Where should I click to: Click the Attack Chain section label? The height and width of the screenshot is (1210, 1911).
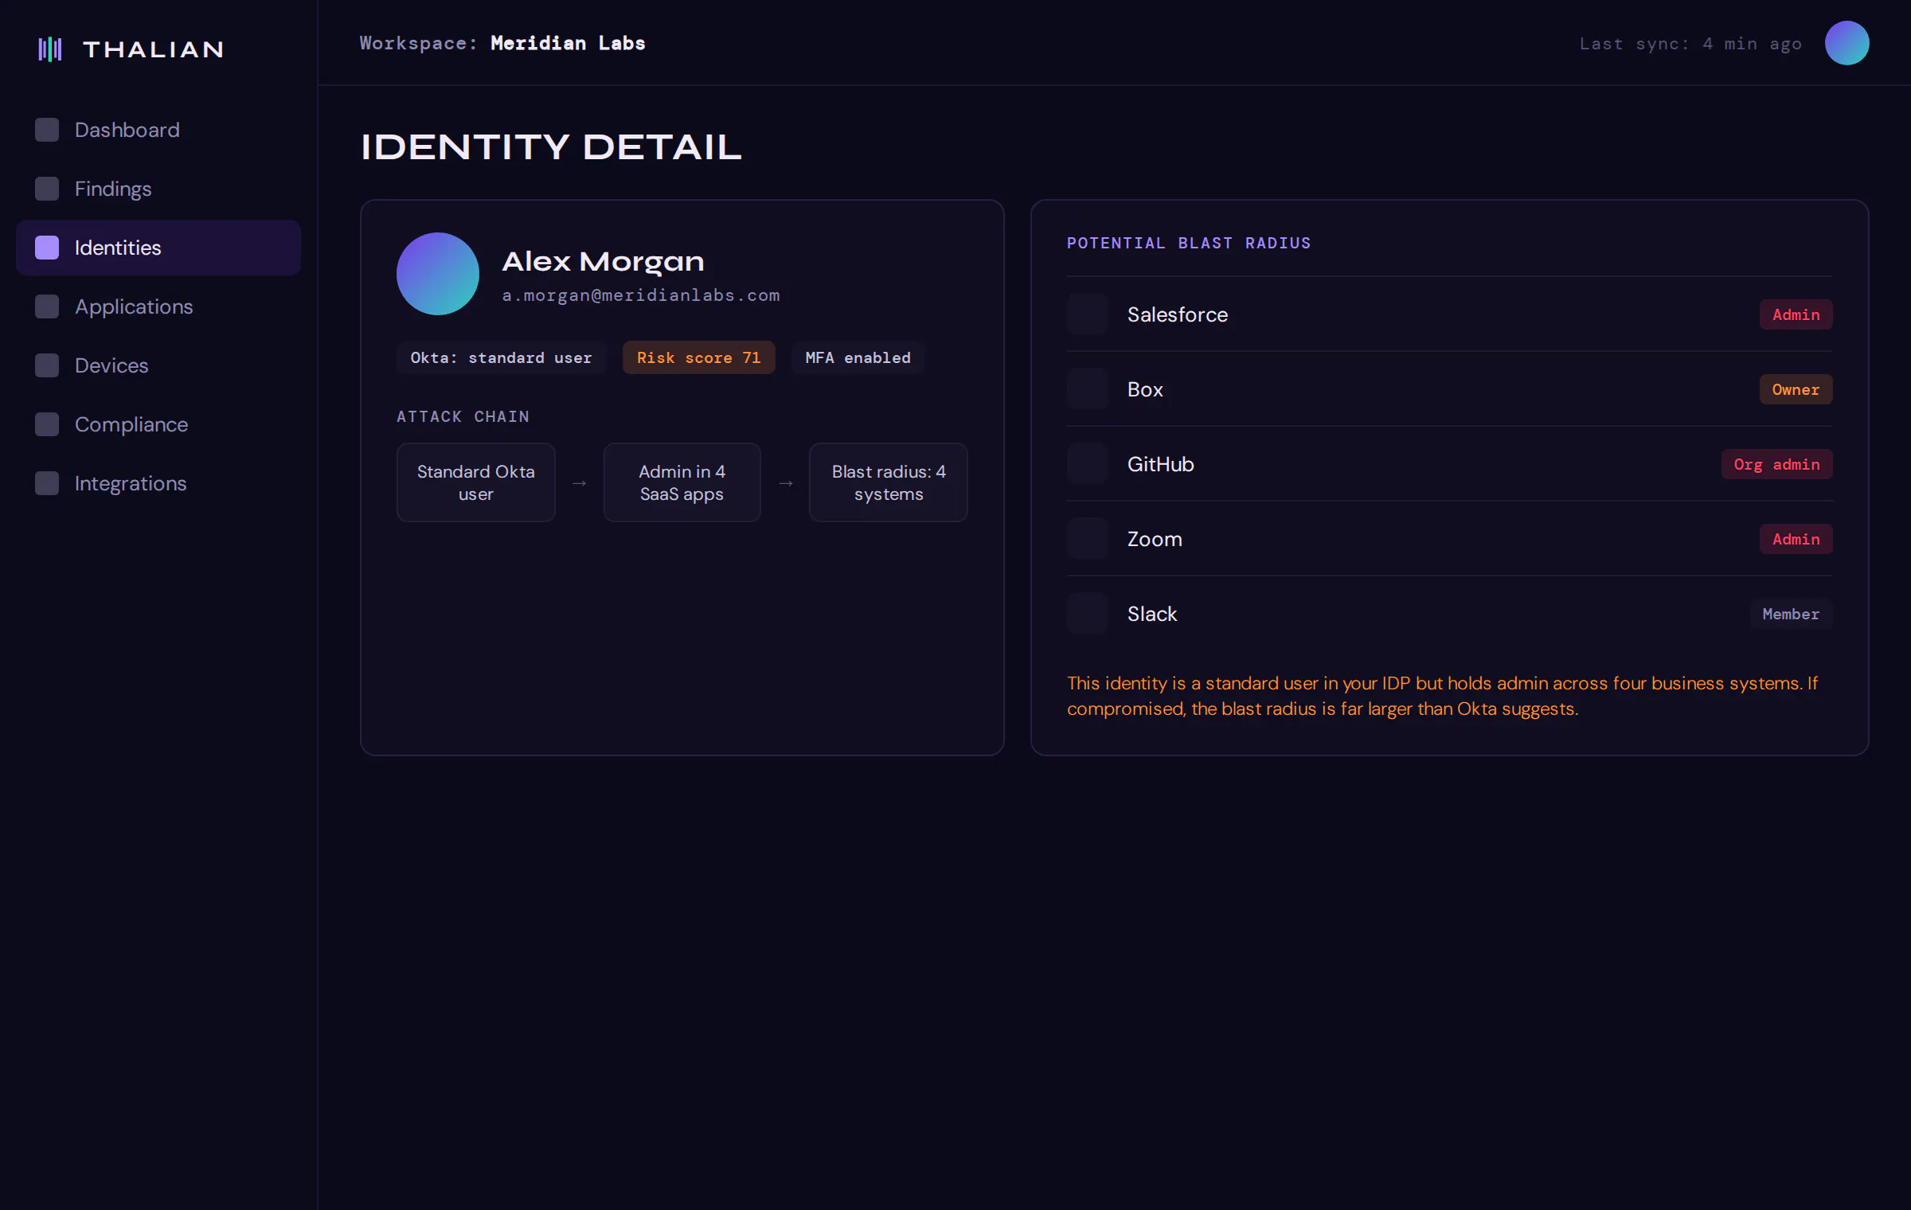point(463,416)
